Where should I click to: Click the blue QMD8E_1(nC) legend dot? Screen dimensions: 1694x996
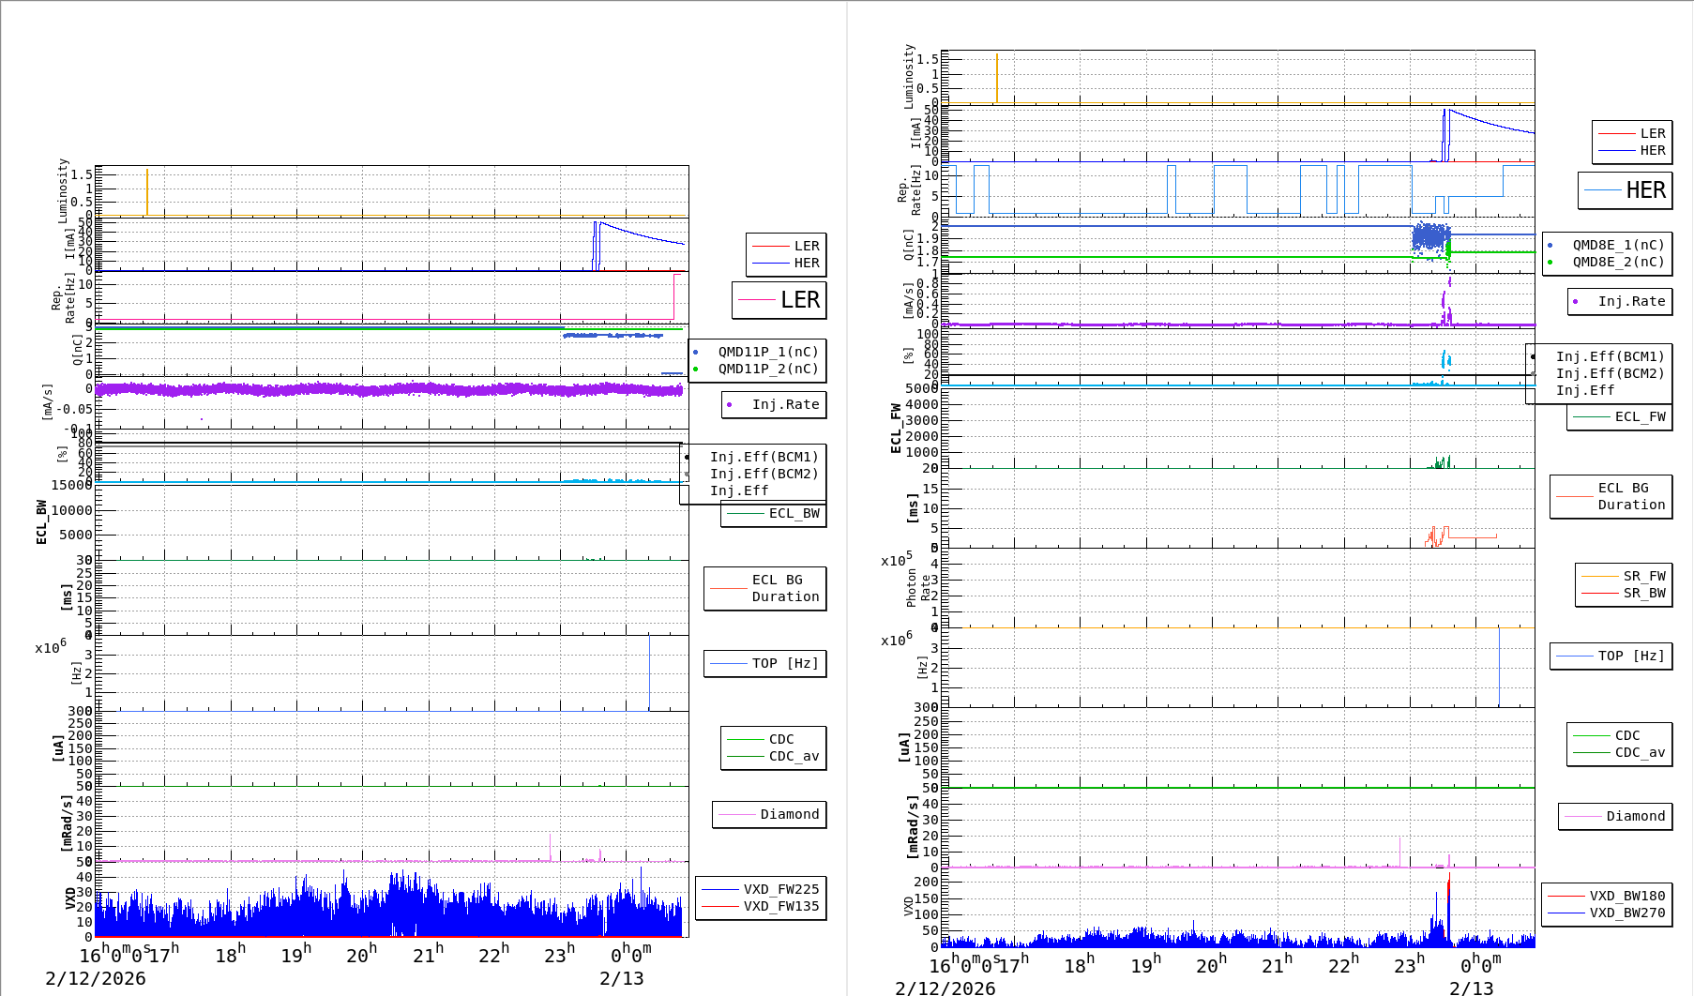(1550, 246)
